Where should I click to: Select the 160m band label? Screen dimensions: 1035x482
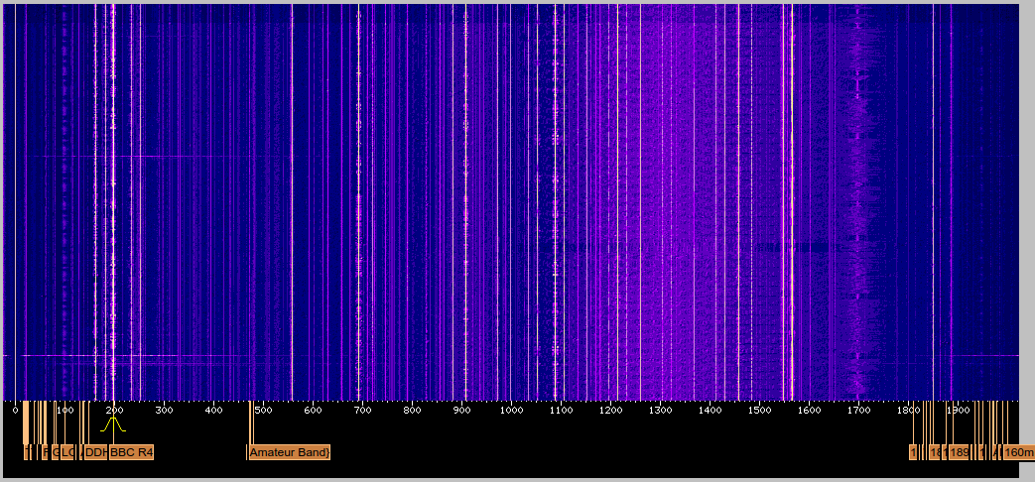coord(1018,453)
